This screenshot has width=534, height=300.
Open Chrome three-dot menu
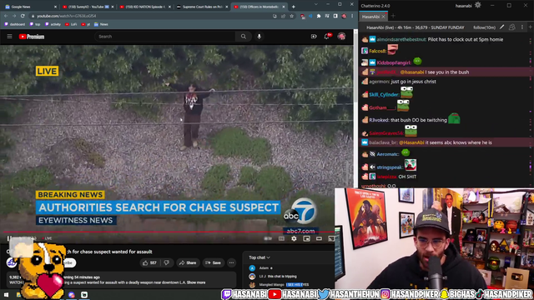[352, 16]
